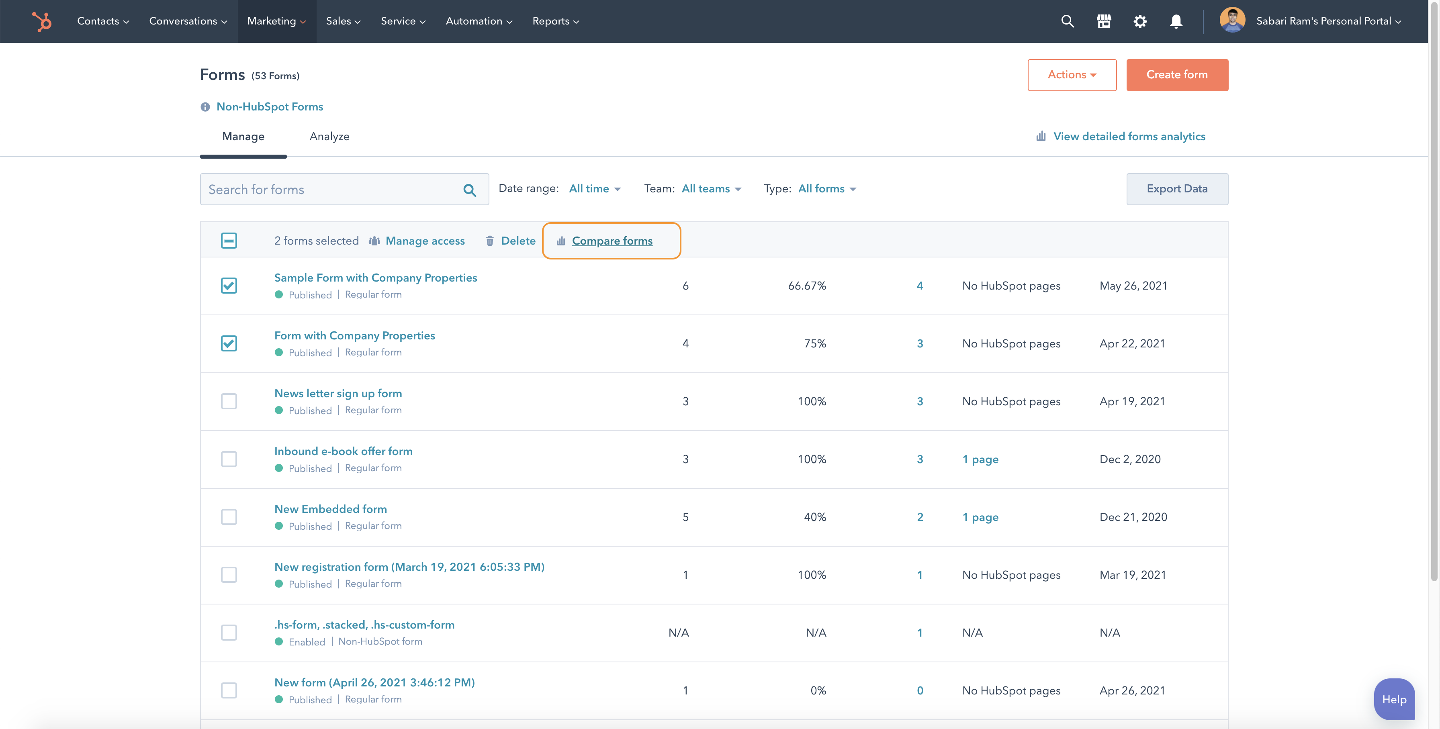Screen dimensions: 1440x729
Task: Open the settings gear icon
Action: point(1140,21)
